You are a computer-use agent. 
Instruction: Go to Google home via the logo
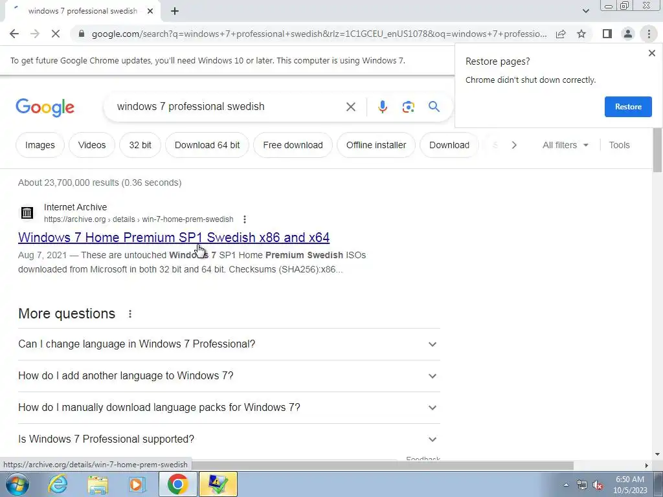[x=45, y=107]
